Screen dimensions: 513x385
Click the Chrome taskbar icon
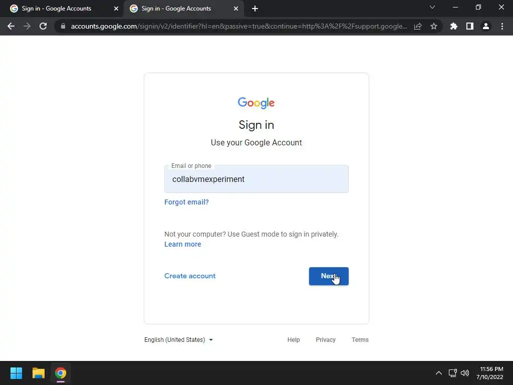click(61, 373)
